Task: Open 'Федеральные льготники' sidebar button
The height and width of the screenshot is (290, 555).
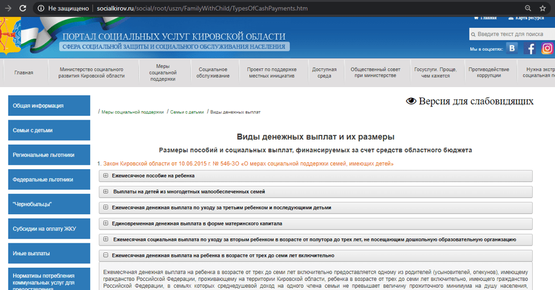Action: click(x=49, y=179)
